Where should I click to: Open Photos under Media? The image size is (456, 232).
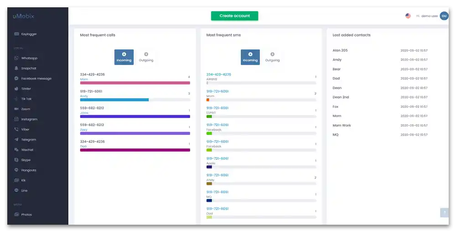23,215
